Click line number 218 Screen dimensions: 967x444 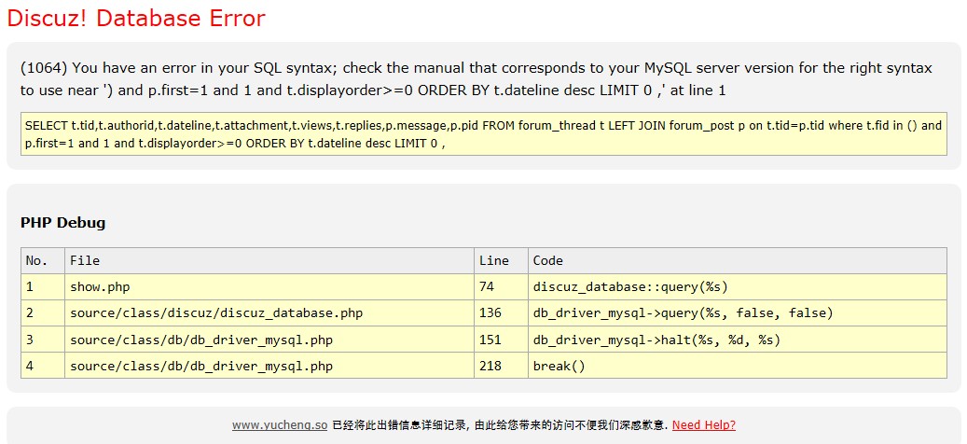tap(502, 366)
